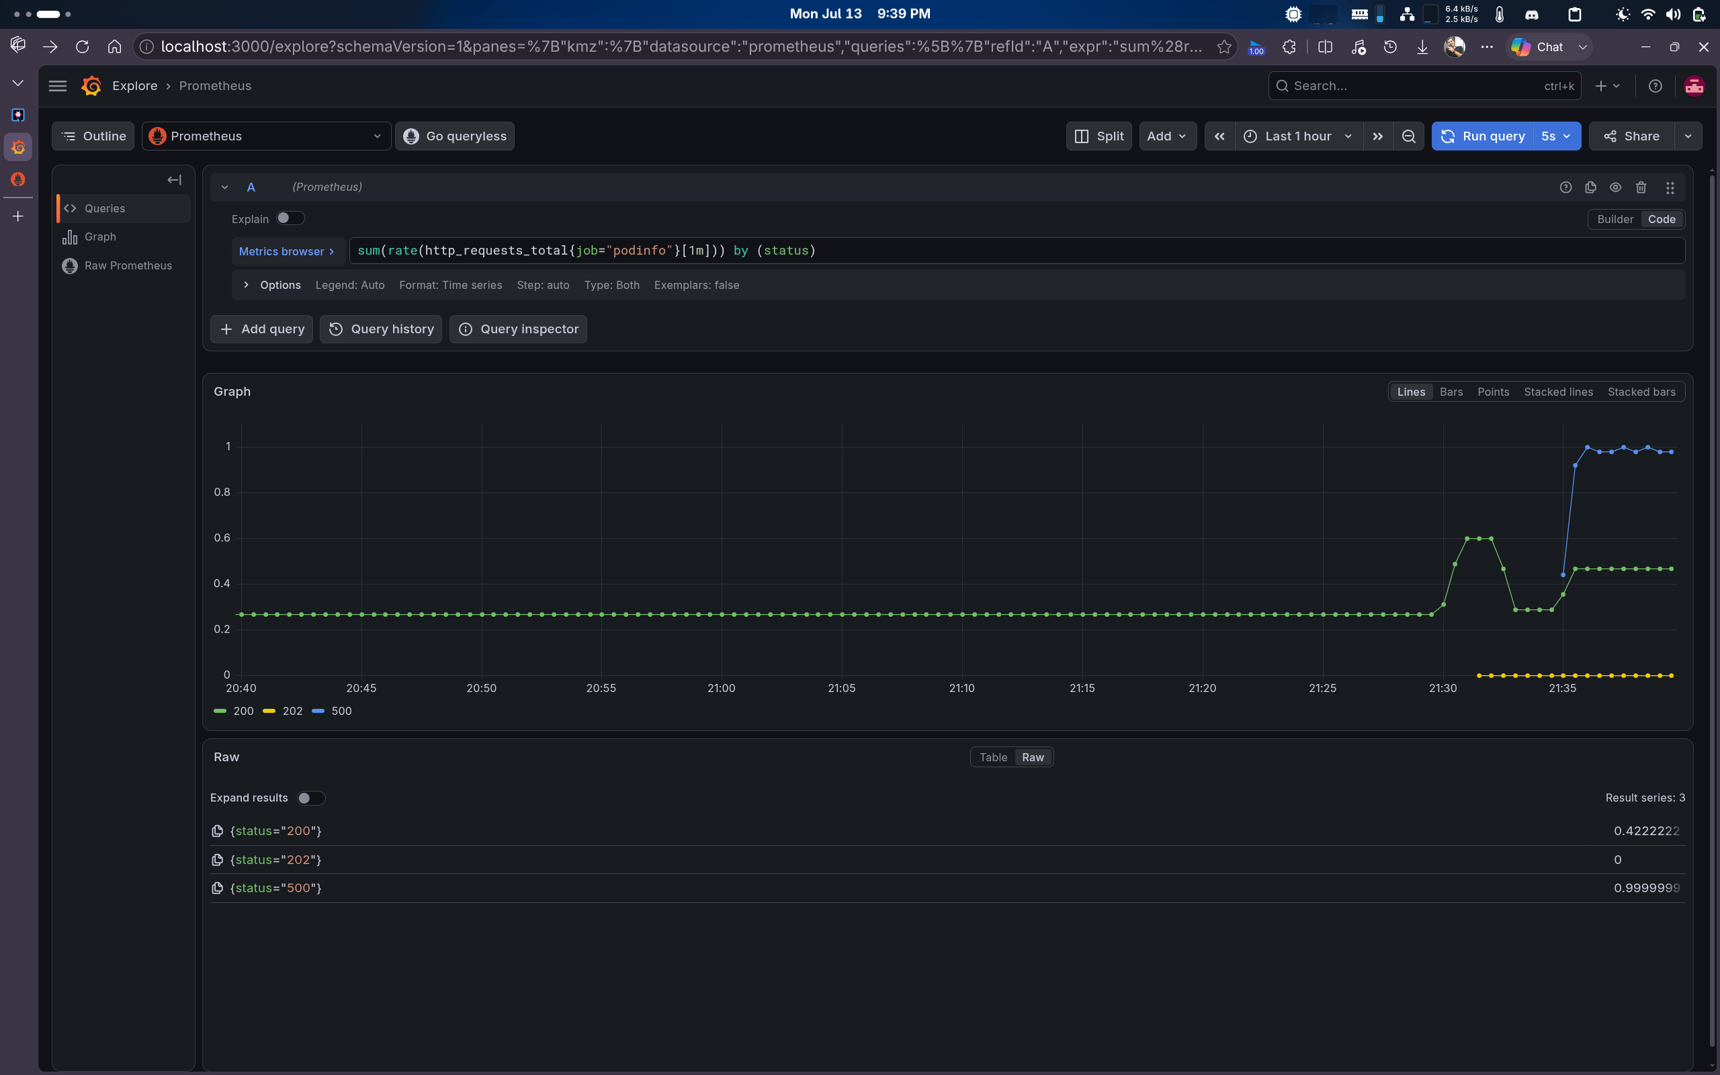This screenshot has width=1720, height=1075.
Task: Copy the status="202" result row
Action: 218,860
